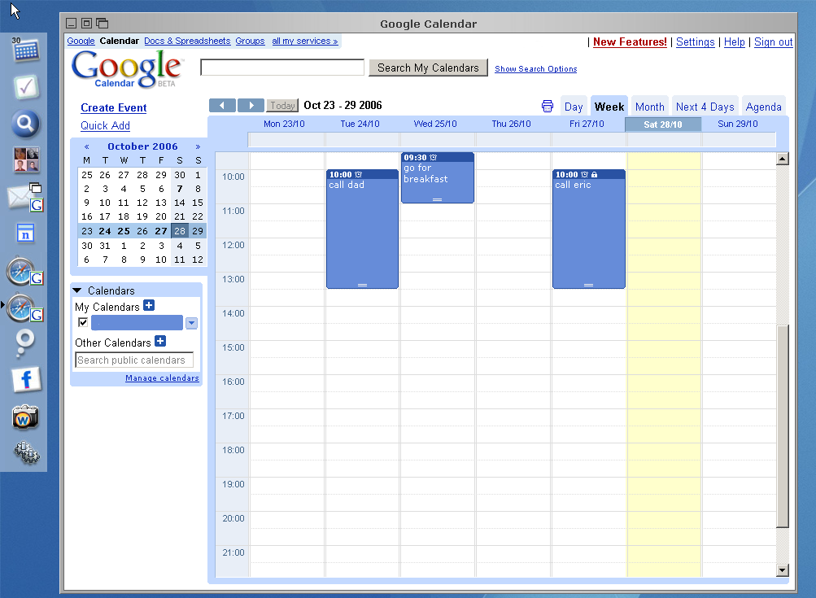Add a calendar with My Calendars plus icon
This screenshot has height=598, width=816.
149,305
